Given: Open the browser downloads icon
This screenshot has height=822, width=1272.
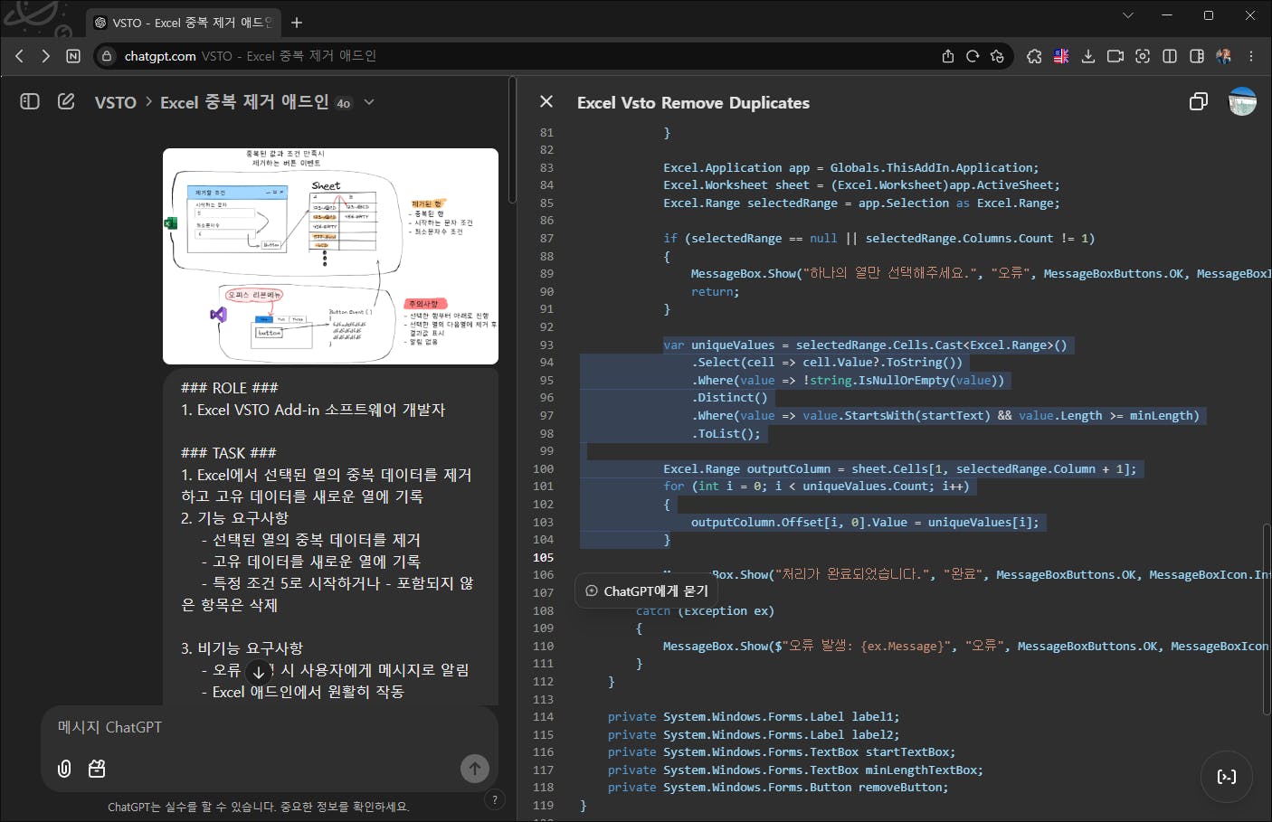Looking at the screenshot, I should click(x=1088, y=56).
